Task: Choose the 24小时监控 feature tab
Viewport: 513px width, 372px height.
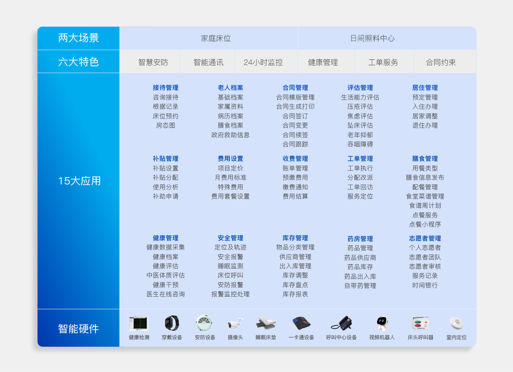Action: tap(263, 63)
